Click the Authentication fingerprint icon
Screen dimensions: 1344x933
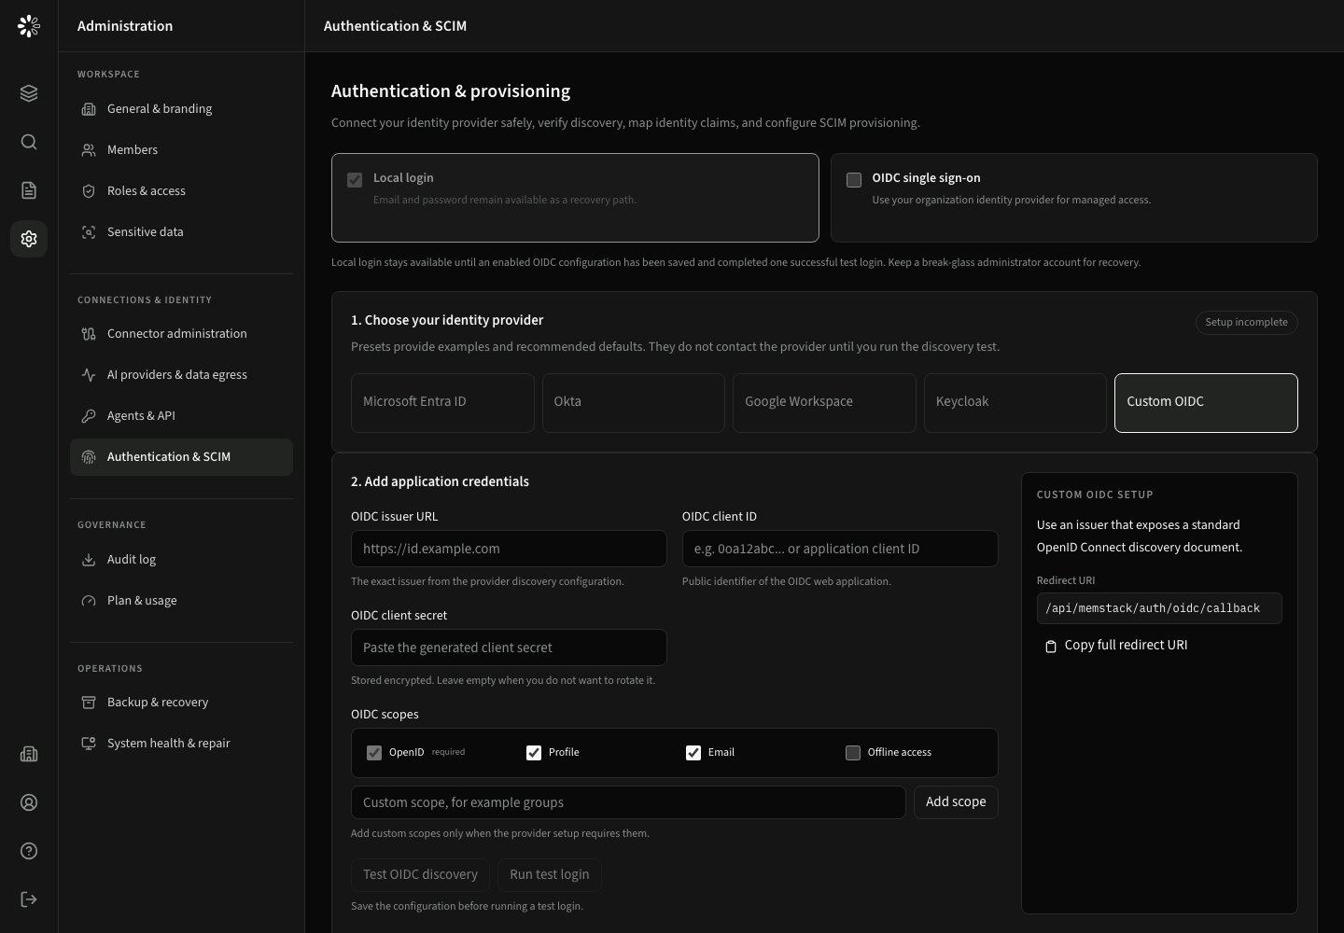(x=89, y=457)
